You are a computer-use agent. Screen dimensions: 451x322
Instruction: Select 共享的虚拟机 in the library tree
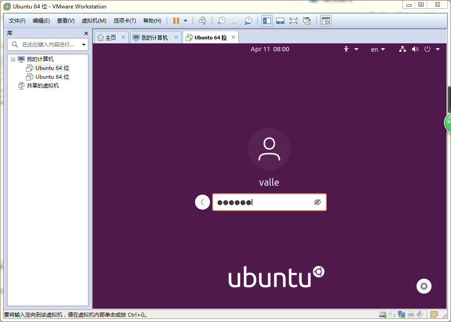pos(43,86)
